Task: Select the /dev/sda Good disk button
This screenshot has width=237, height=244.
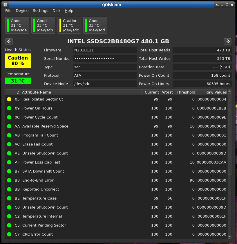Action: [17, 25]
